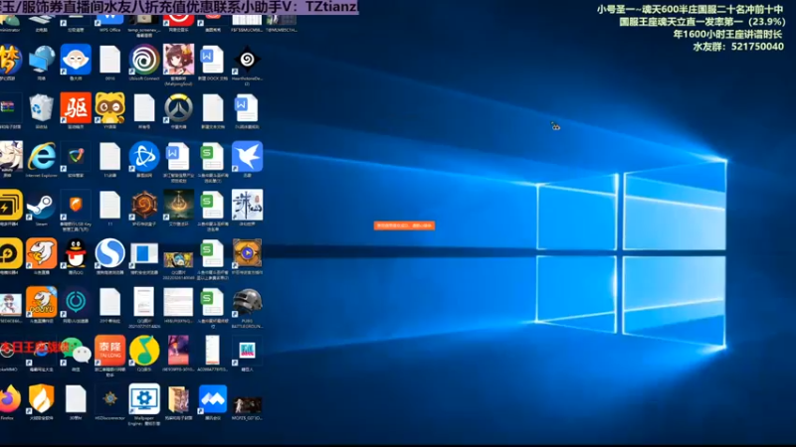Screen dimensions: 796x447
Task: Click the orange notification button in the center
Action: [x=404, y=225]
